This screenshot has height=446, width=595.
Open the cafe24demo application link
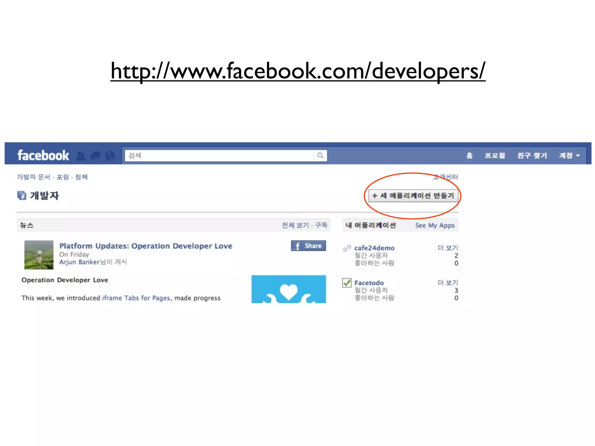[x=374, y=248]
